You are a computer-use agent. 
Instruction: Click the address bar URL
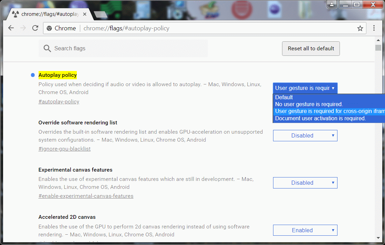click(126, 28)
